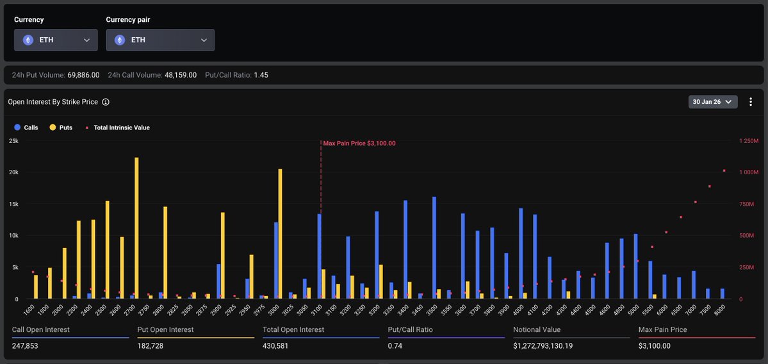Expand the Currency dropdown chevron
This screenshot has height=364, width=768.
coord(86,40)
